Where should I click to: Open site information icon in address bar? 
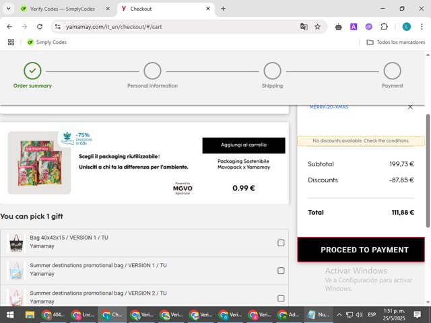point(58,27)
